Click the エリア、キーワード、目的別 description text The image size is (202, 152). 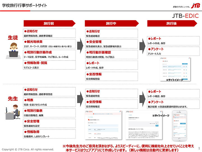coord(48,46)
